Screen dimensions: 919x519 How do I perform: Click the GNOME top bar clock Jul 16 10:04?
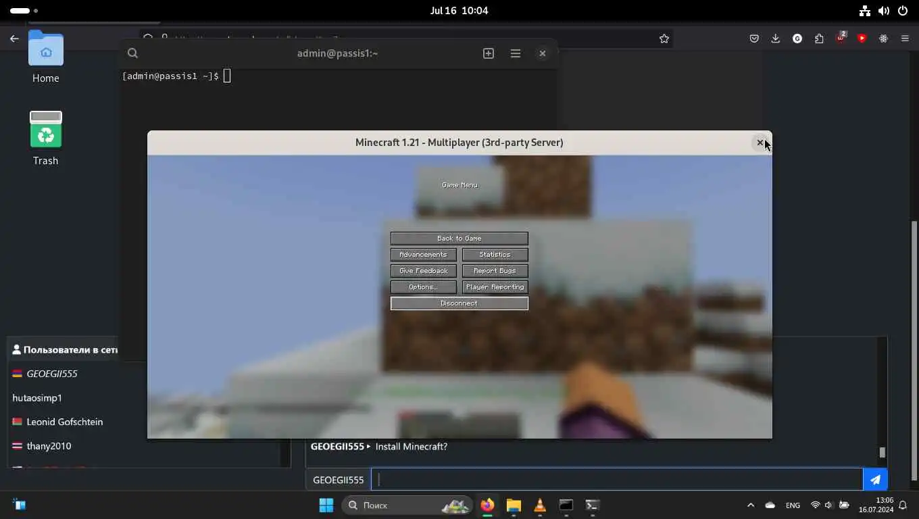[459, 11]
